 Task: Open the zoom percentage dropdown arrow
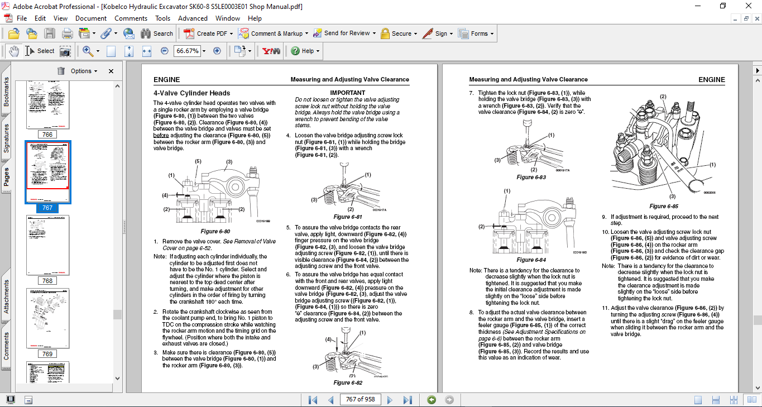[204, 51]
